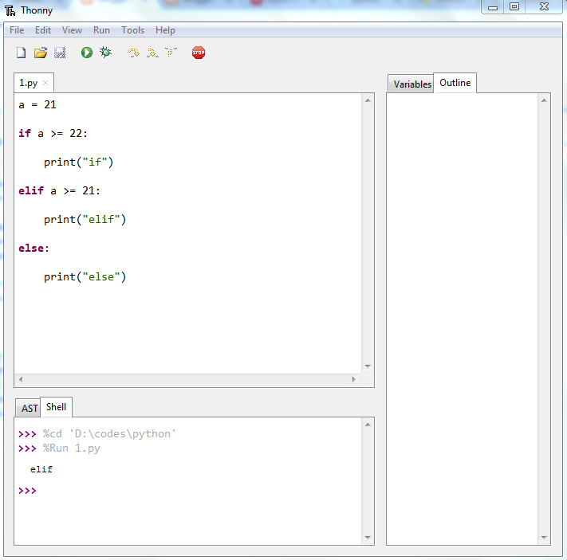The height and width of the screenshot is (560, 567).
Task: Click the Step over icon
Action: 133,53
